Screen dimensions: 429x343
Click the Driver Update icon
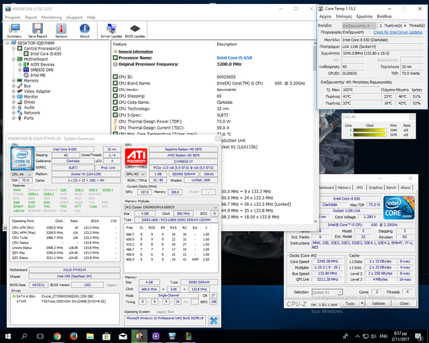click(x=111, y=31)
